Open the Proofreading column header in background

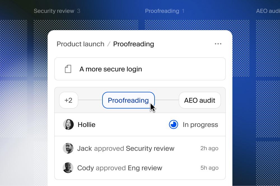(x=162, y=11)
